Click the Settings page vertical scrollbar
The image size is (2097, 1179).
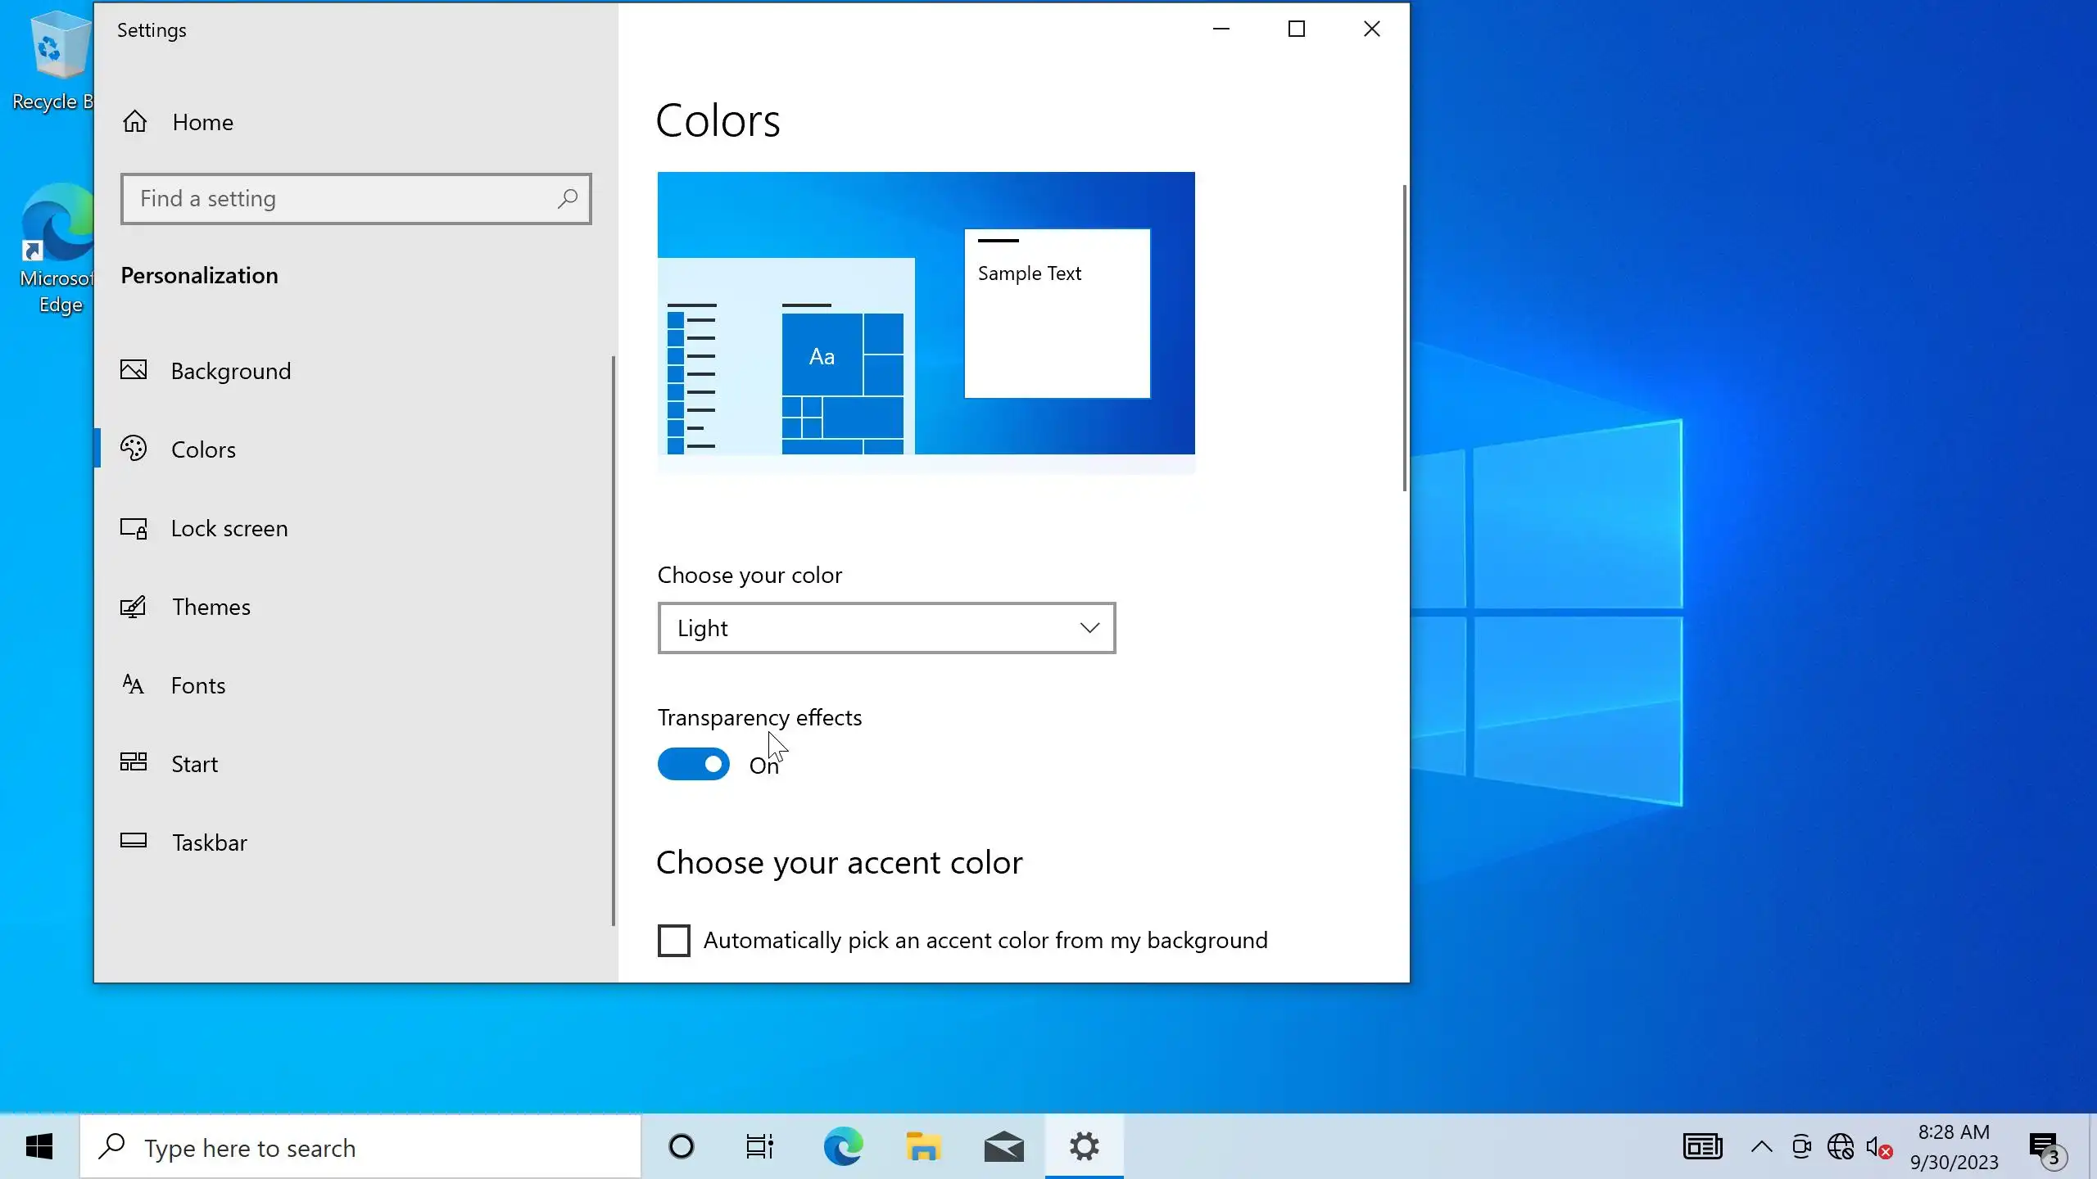pos(1404,339)
